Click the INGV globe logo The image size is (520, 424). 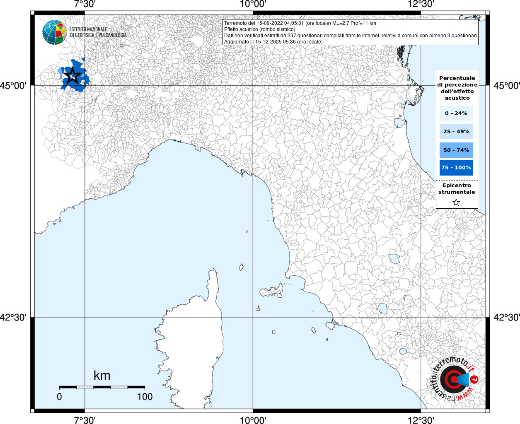click(x=54, y=32)
